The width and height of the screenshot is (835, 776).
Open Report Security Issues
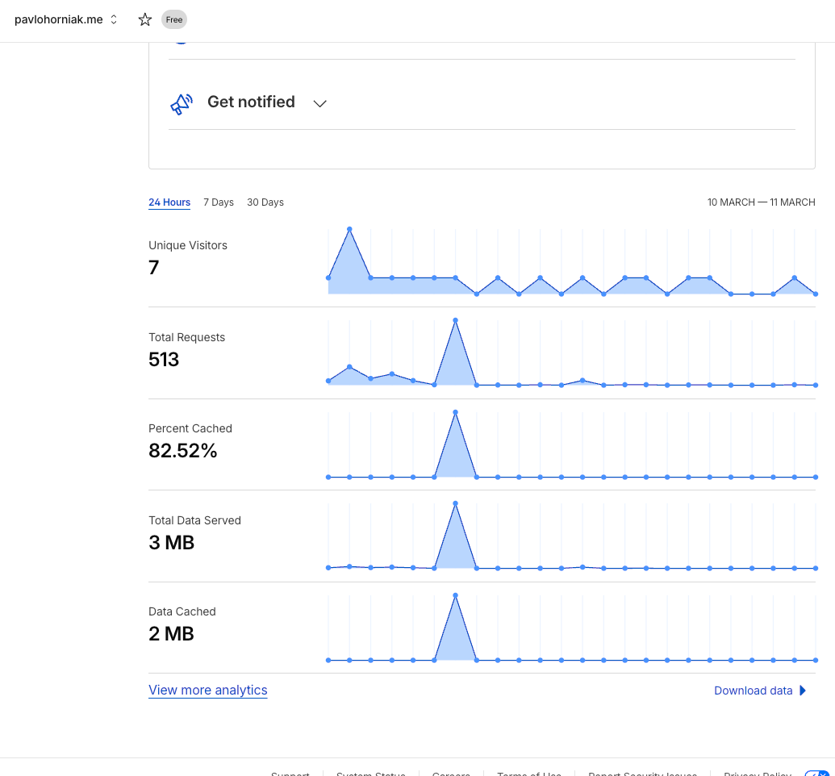coord(642,773)
